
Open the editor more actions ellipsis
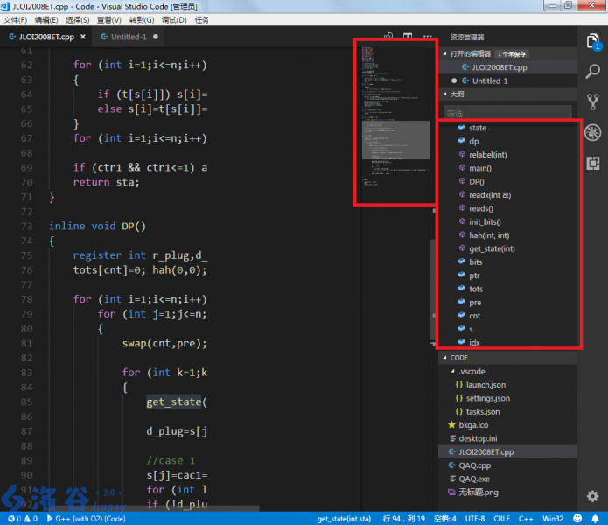click(x=427, y=37)
